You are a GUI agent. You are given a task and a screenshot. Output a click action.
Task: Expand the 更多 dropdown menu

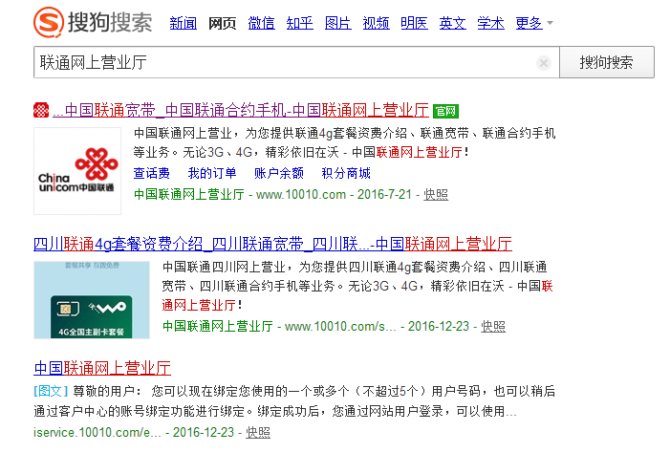534,23
